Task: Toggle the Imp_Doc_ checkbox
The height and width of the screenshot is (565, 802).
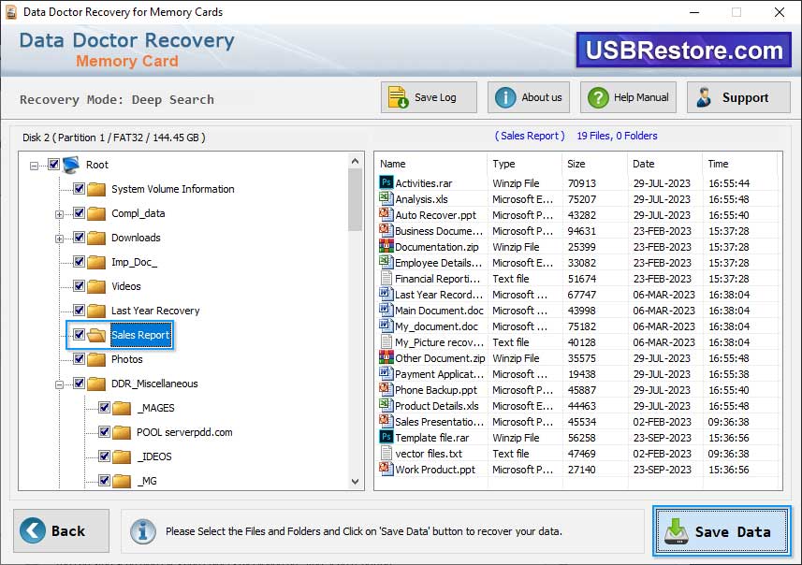Action: pyautogui.click(x=79, y=262)
